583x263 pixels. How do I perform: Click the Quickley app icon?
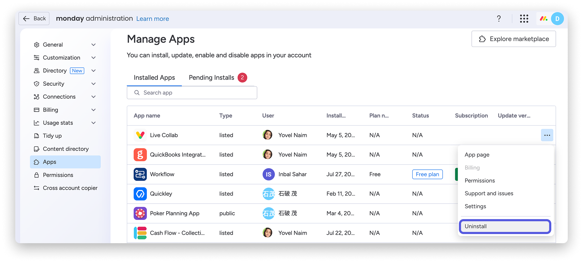pos(140,194)
